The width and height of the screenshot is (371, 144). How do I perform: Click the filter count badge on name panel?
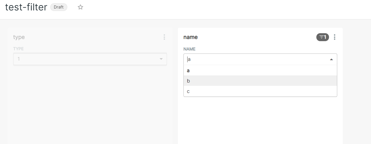point(323,37)
